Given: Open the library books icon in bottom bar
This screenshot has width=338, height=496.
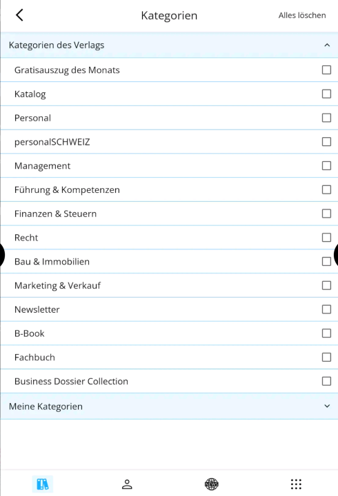Looking at the screenshot, I should 43,484.
